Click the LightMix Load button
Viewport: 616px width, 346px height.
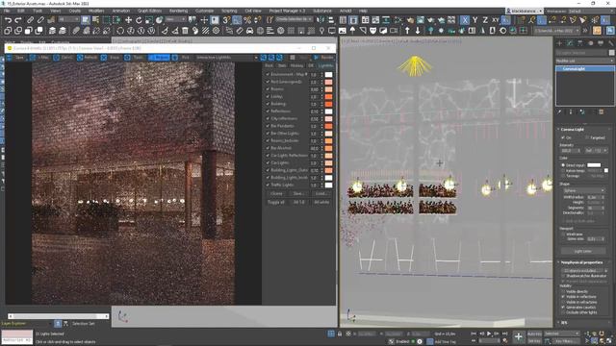pyautogui.click(x=321, y=194)
